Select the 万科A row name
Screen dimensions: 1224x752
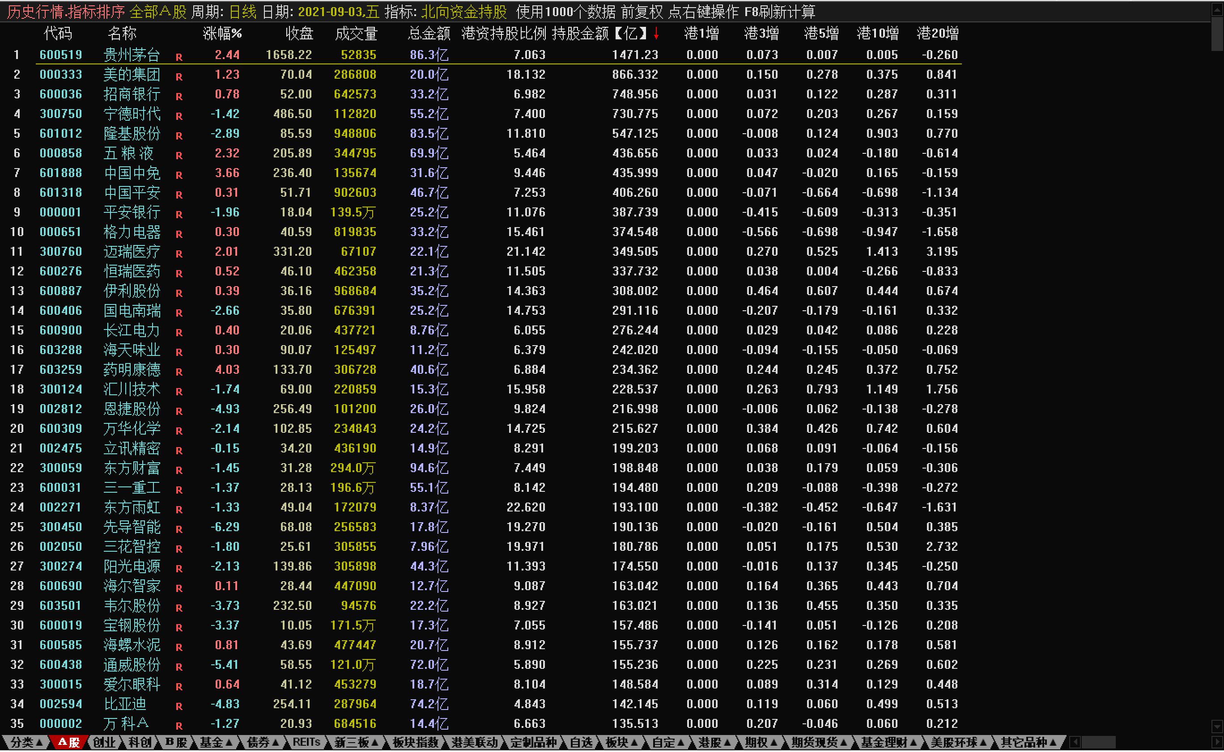click(126, 724)
